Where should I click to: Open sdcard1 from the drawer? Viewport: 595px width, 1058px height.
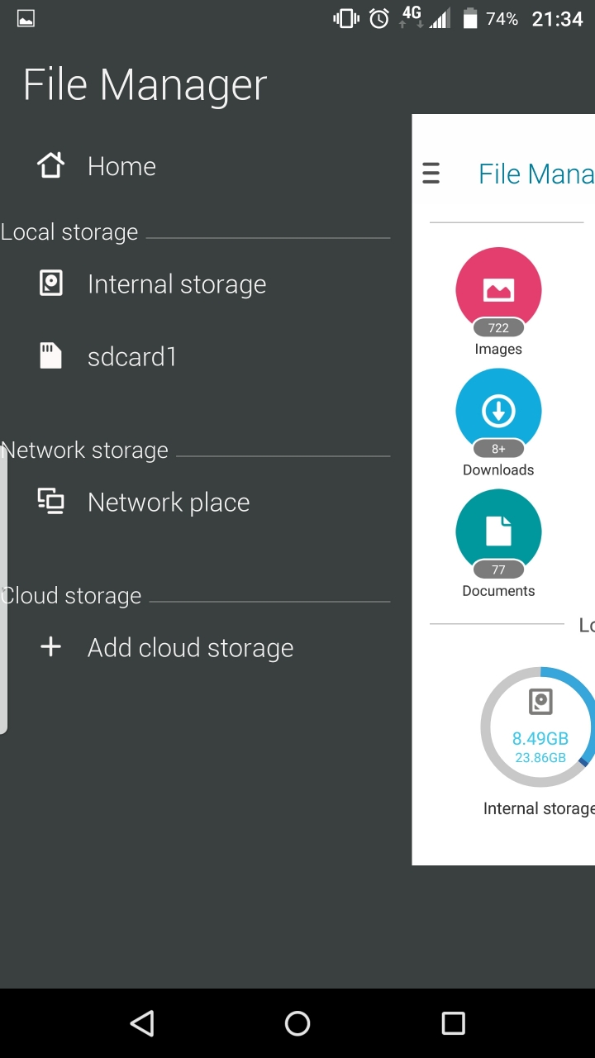(132, 357)
